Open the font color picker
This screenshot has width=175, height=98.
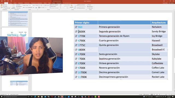point(36,8)
